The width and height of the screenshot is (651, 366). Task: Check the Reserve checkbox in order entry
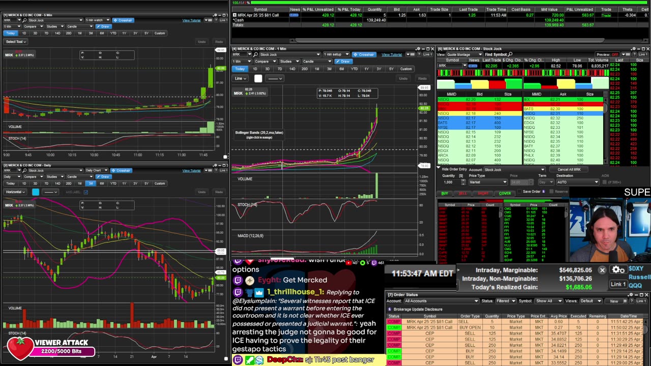[x=552, y=192]
